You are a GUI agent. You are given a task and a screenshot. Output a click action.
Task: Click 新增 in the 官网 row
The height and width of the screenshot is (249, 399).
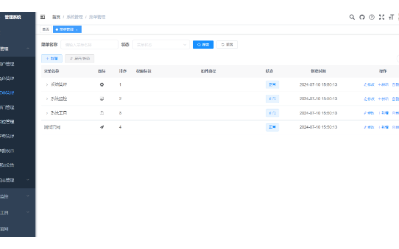[383, 127]
